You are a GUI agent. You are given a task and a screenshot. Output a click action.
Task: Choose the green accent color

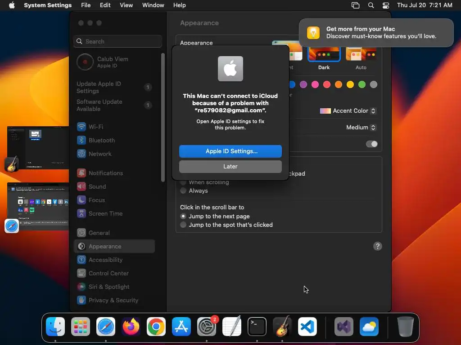coord(362,84)
